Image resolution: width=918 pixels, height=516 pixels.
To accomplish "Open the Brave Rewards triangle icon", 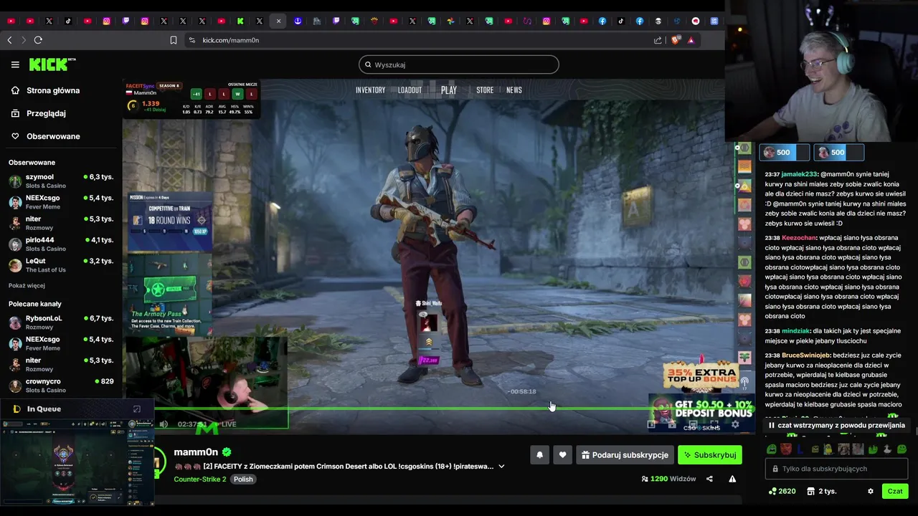I will coord(691,40).
